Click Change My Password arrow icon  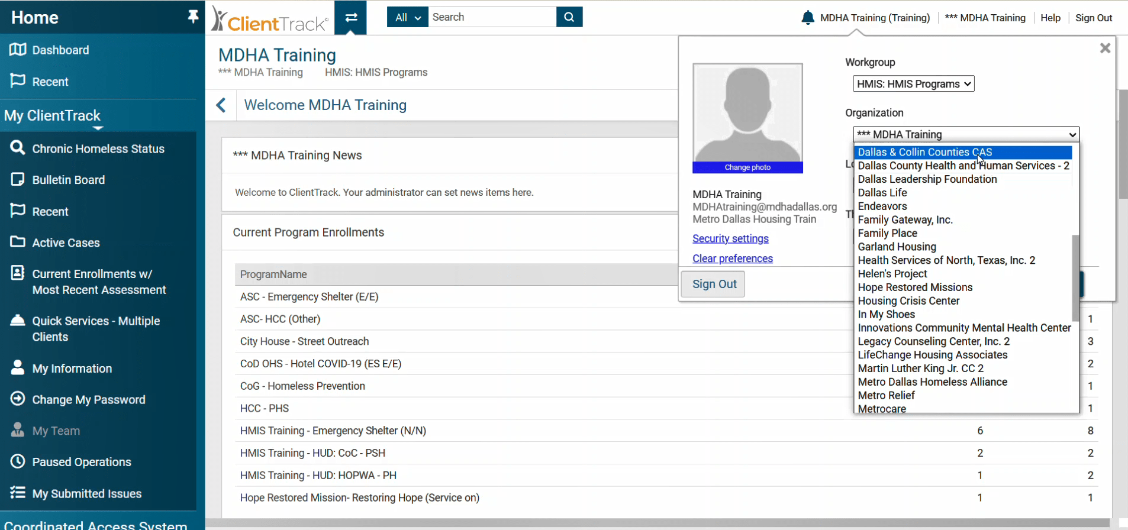(18, 399)
